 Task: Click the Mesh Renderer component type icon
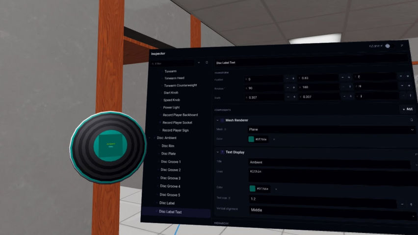(x=222, y=120)
